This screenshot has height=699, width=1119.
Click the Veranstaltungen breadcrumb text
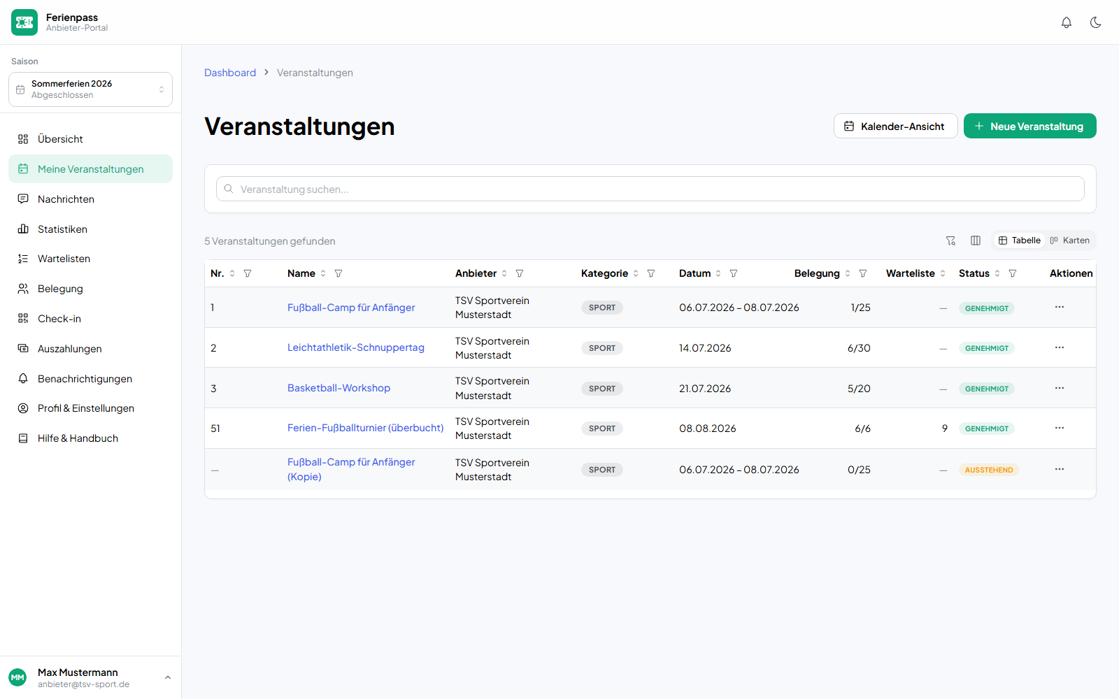315,73
